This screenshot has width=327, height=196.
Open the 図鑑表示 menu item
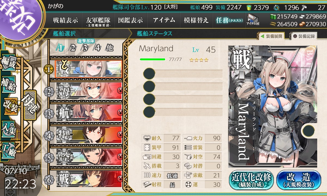tap(131, 20)
